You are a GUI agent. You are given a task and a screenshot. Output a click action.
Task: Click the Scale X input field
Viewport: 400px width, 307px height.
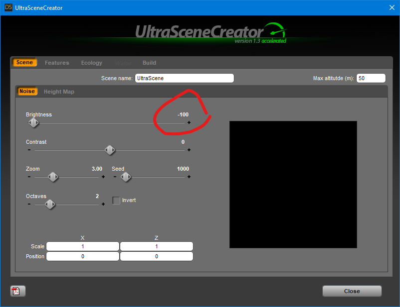(x=83, y=246)
